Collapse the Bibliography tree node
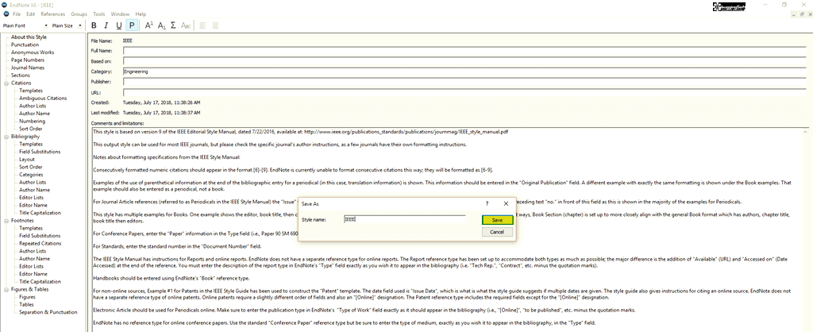 [x=6, y=137]
